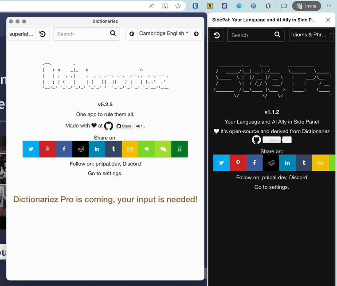Screen dimensions: 337x286
Task: Close the SidePal side panel
Action: click(328, 20)
